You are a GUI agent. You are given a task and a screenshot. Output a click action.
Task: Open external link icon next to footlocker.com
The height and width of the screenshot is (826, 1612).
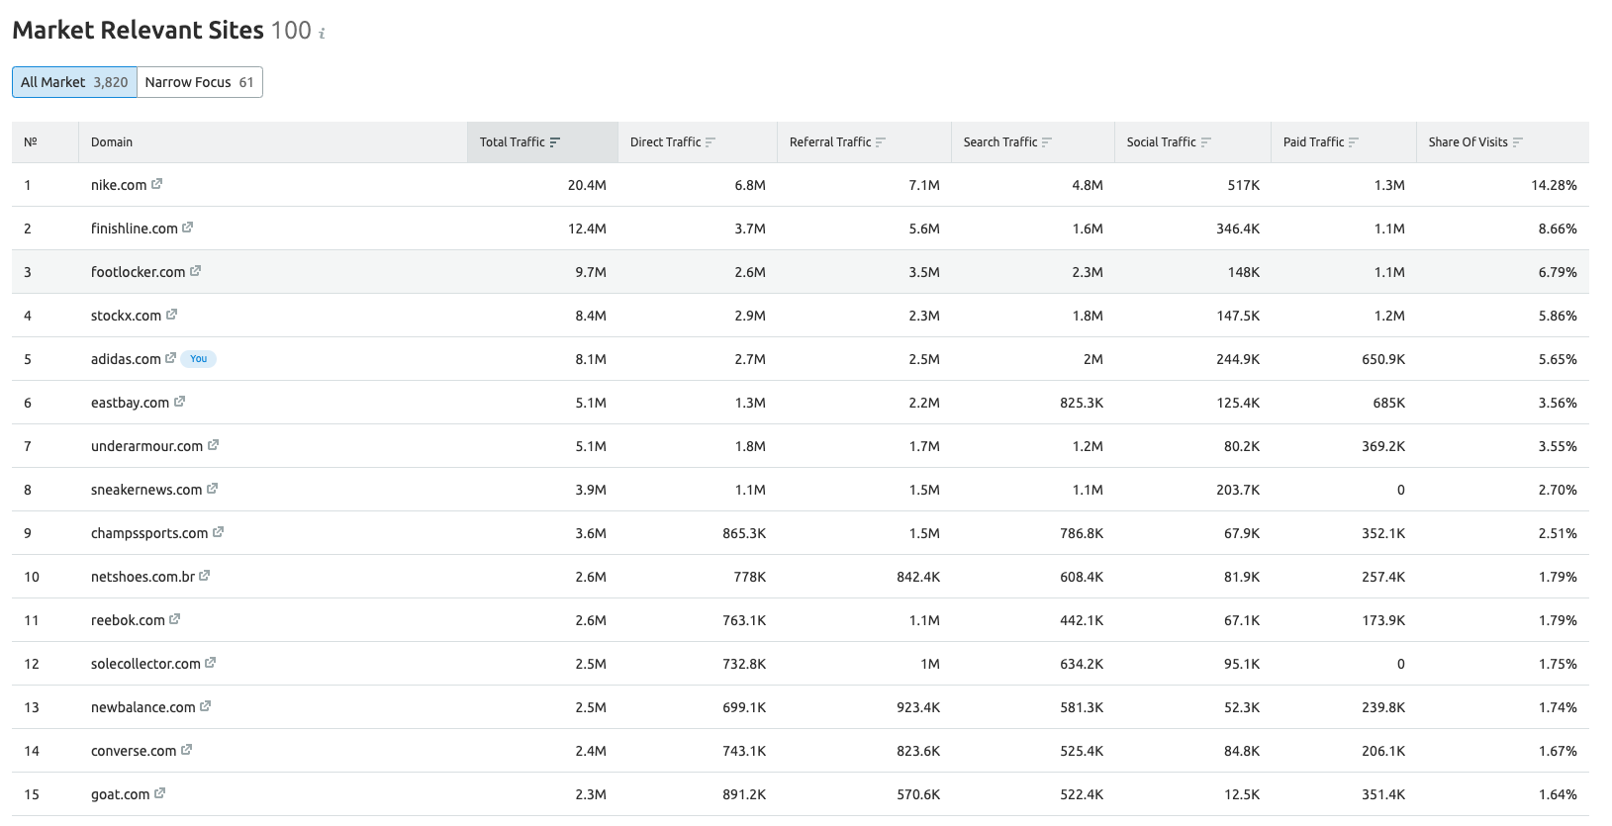click(x=195, y=271)
